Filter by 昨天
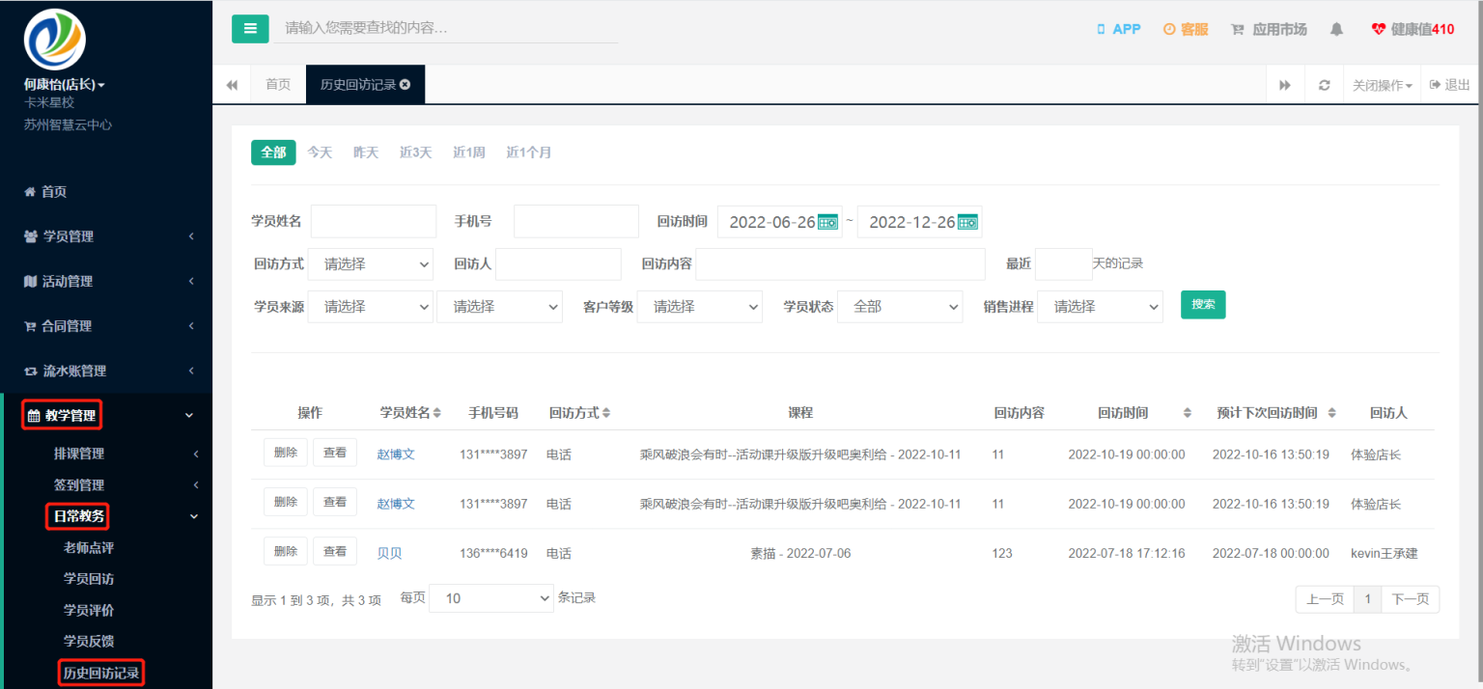 click(366, 152)
